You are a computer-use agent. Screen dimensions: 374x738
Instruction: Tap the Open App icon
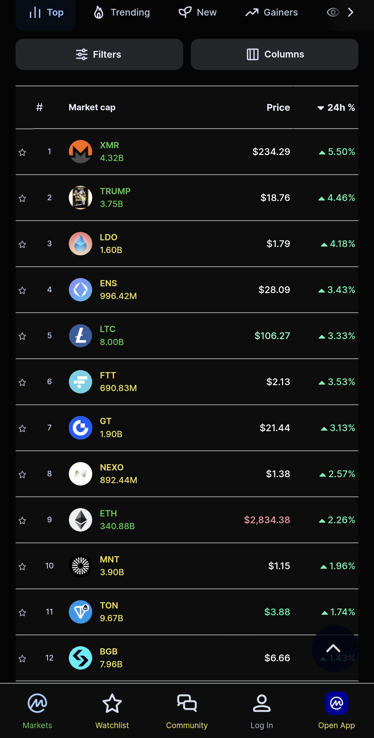tap(336, 703)
